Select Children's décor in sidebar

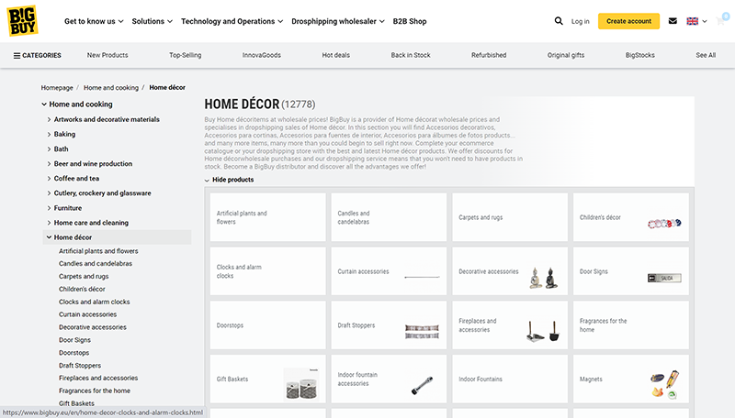point(82,289)
